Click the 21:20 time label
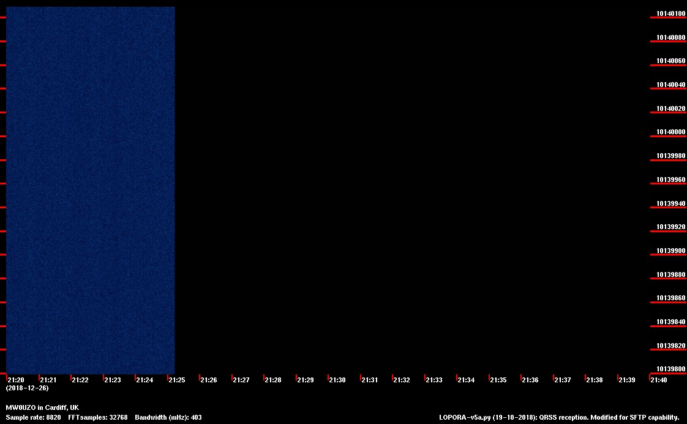 pos(16,380)
